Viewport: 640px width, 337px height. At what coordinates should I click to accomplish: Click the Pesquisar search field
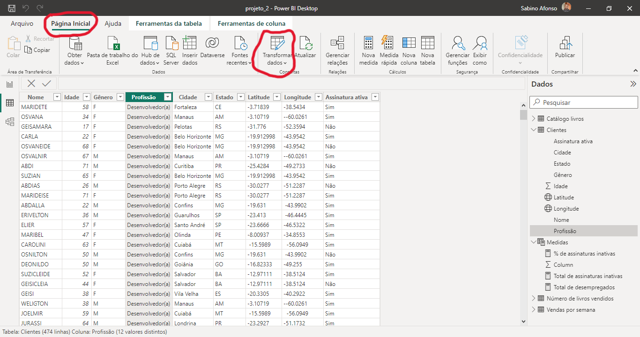click(584, 102)
